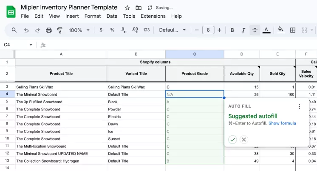Open the borders tool
This screenshot has height=171, width=317.
(x=292, y=30)
